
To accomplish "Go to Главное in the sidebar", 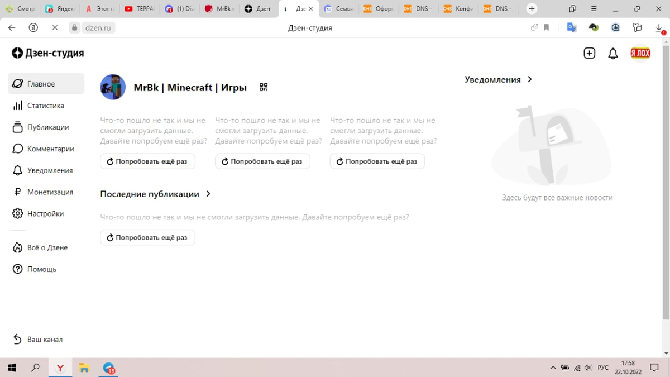I will point(46,84).
